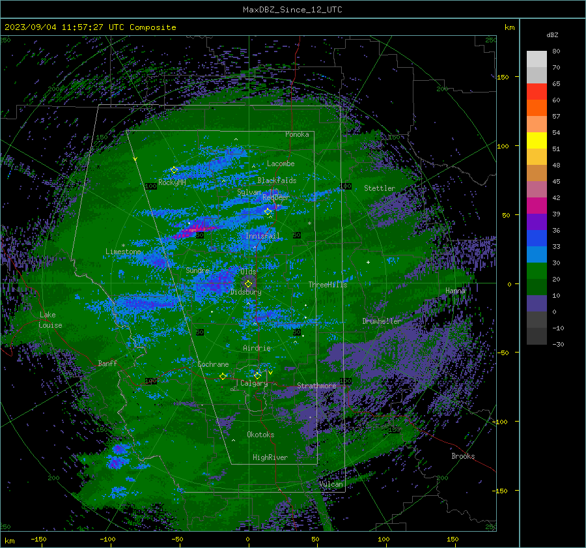Click the Calgary label
Screen dimensions: 586x548
click(x=254, y=383)
